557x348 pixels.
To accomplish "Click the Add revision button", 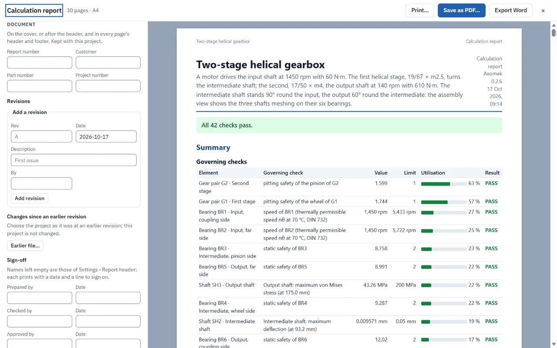I will pos(30,198).
